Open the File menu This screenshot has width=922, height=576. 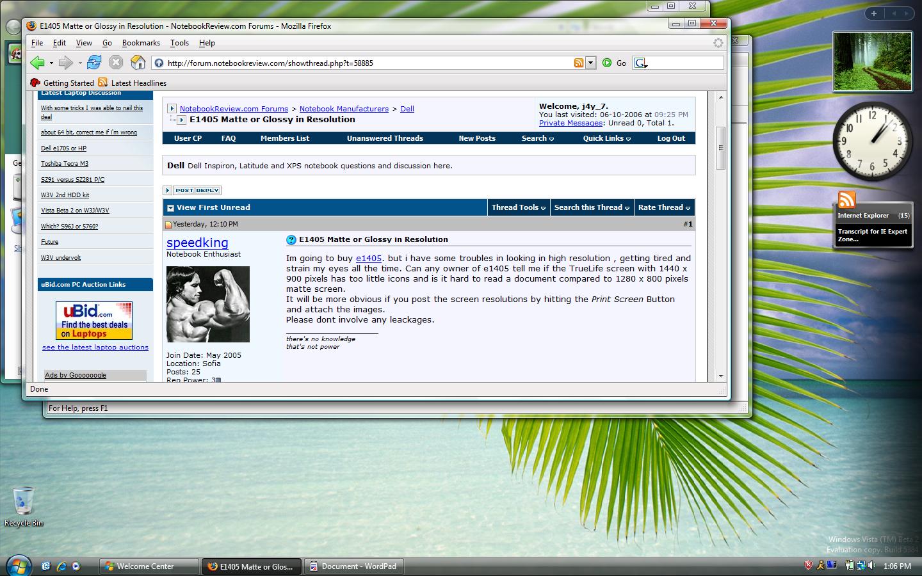pos(37,43)
